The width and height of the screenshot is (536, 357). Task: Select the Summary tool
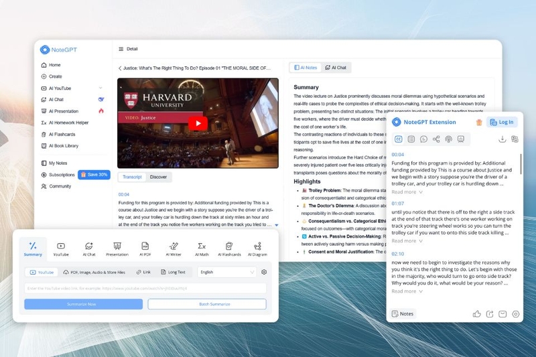click(33, 248)
